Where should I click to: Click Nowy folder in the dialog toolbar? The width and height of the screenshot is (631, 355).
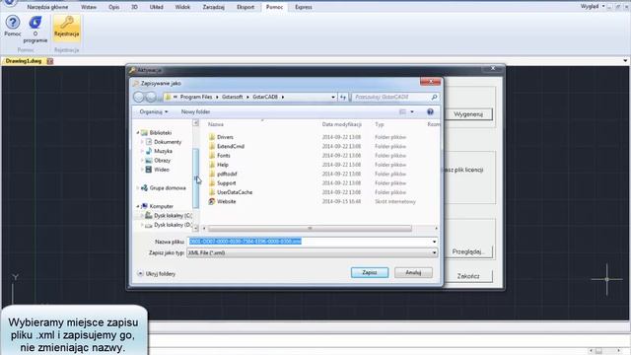(195, 111)
